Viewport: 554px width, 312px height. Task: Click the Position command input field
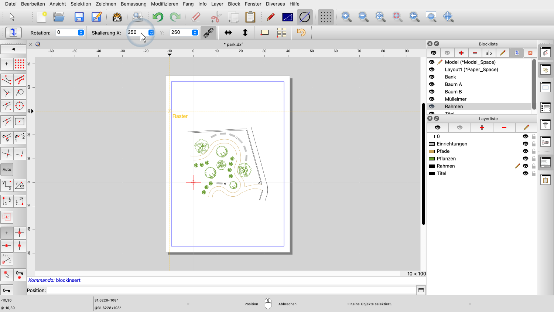(231, 290)
